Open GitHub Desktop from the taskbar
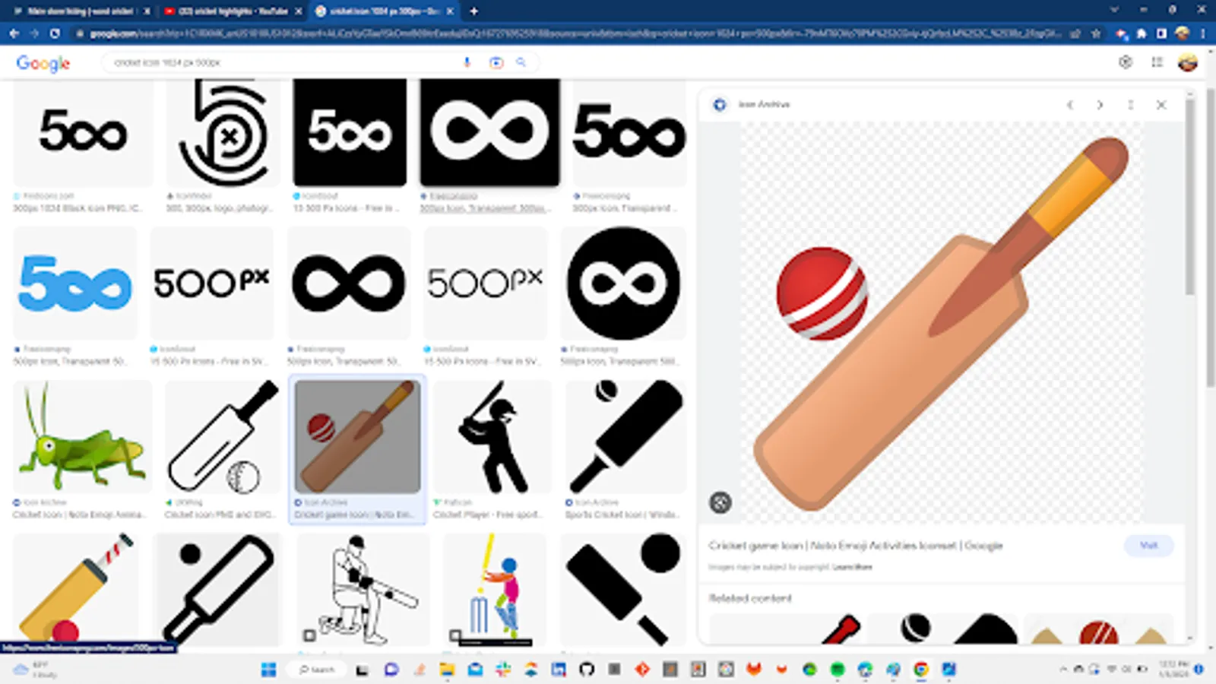This screenshot has height=684, width=1216. 586,670
